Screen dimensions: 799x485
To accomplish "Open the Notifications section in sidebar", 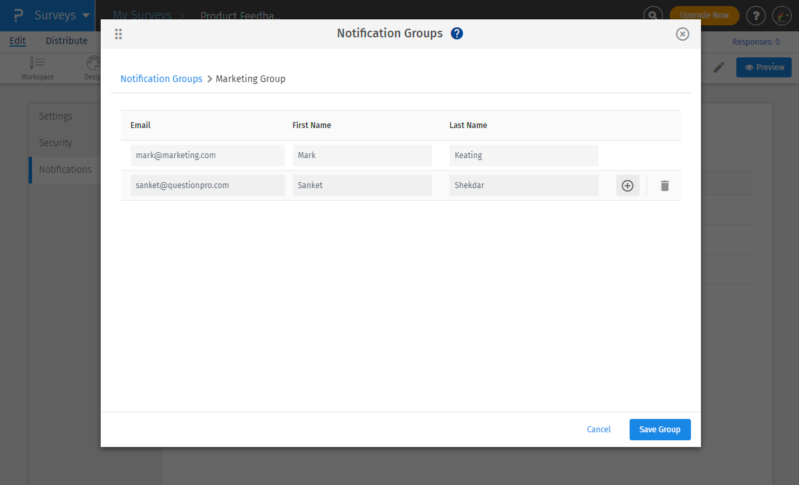I will click(65, 169).
